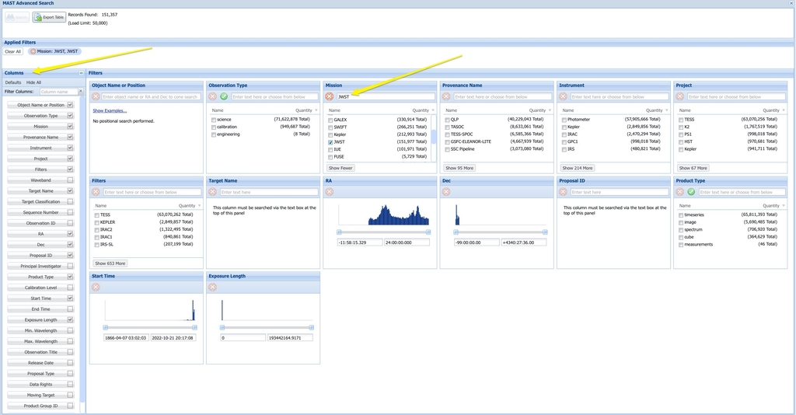The width and height of the screenshot is (796, 415).
Task: Clear the Project filter with the red X
Action: [x=679, y=96]
